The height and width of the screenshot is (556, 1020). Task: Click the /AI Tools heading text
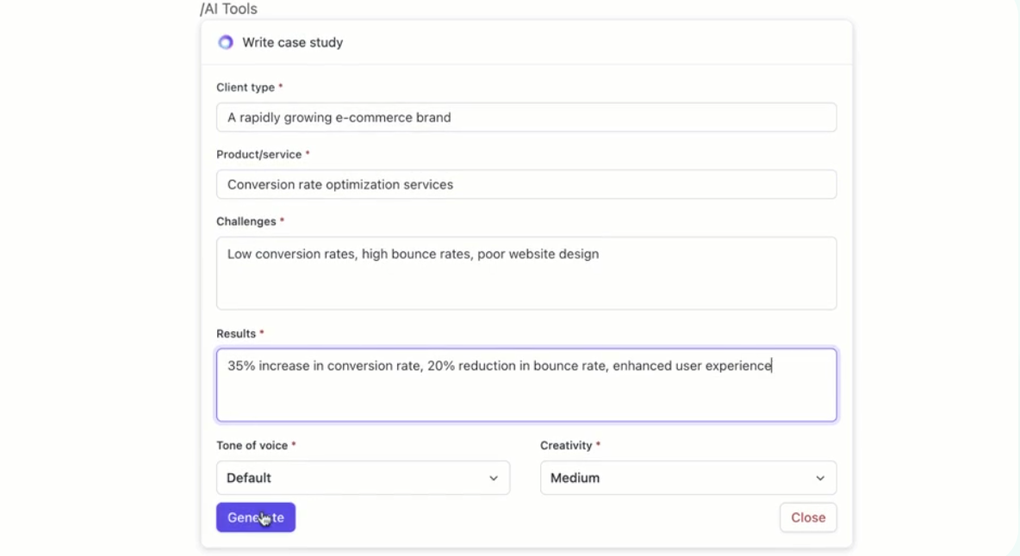coord(228,9)
